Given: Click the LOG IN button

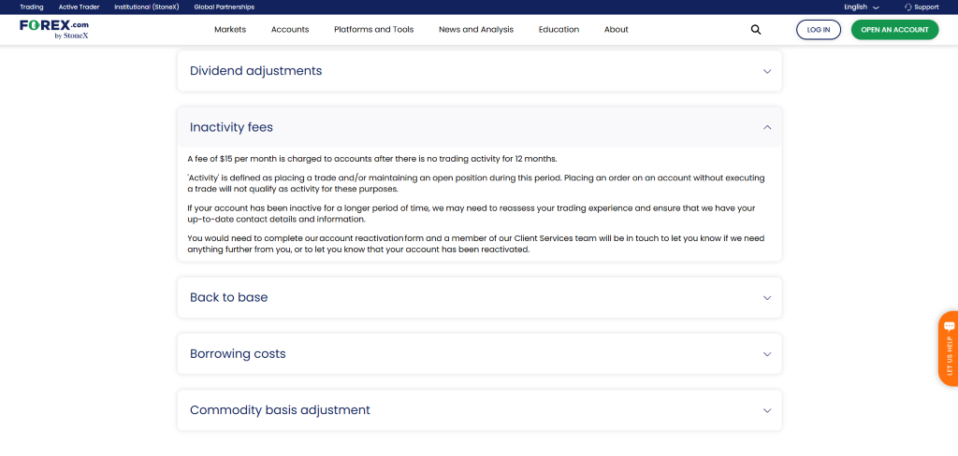Looking at the screenshot, I should 819,30.
